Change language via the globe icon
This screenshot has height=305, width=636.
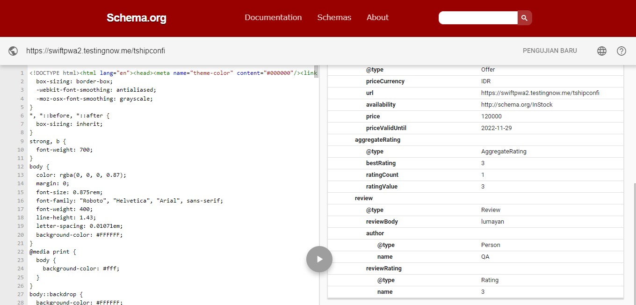602,51
